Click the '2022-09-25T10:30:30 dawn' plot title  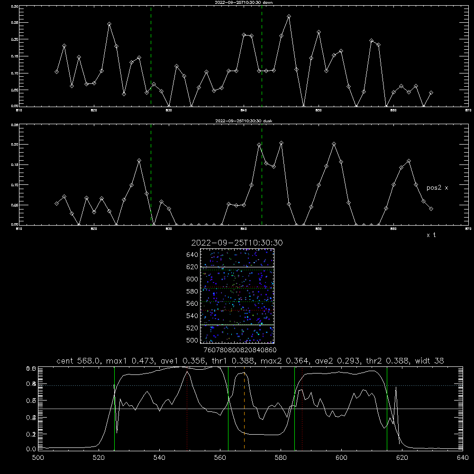(244, 2)
